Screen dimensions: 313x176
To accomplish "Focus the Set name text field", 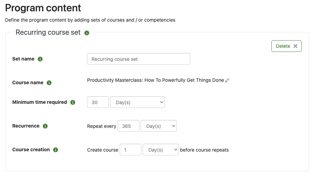I will point(139,59).
